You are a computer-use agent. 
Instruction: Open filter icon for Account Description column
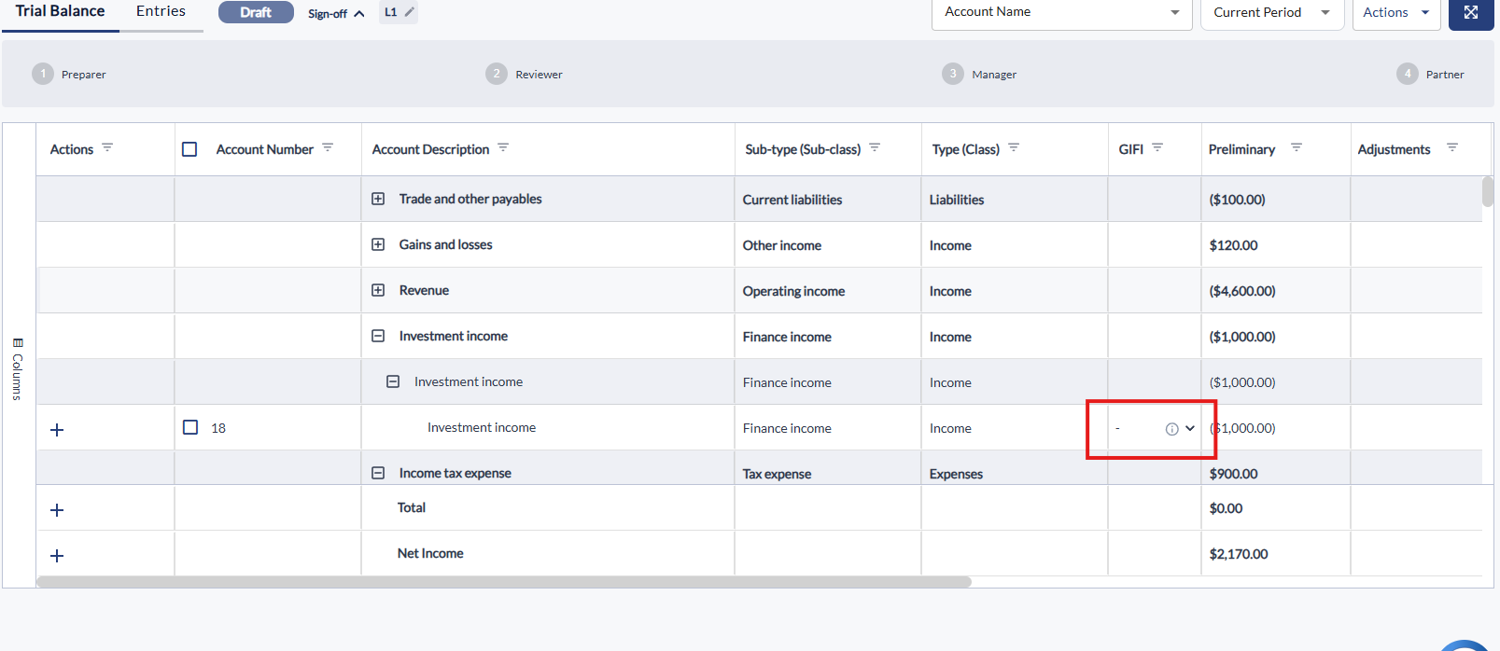503,148
